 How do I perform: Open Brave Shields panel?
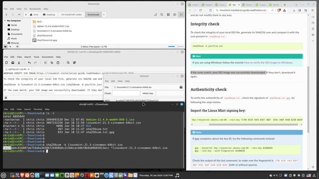pyautogui.click(x=279, y=10)
